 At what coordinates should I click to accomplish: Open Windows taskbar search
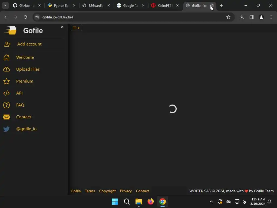click(x=127, y=201)
